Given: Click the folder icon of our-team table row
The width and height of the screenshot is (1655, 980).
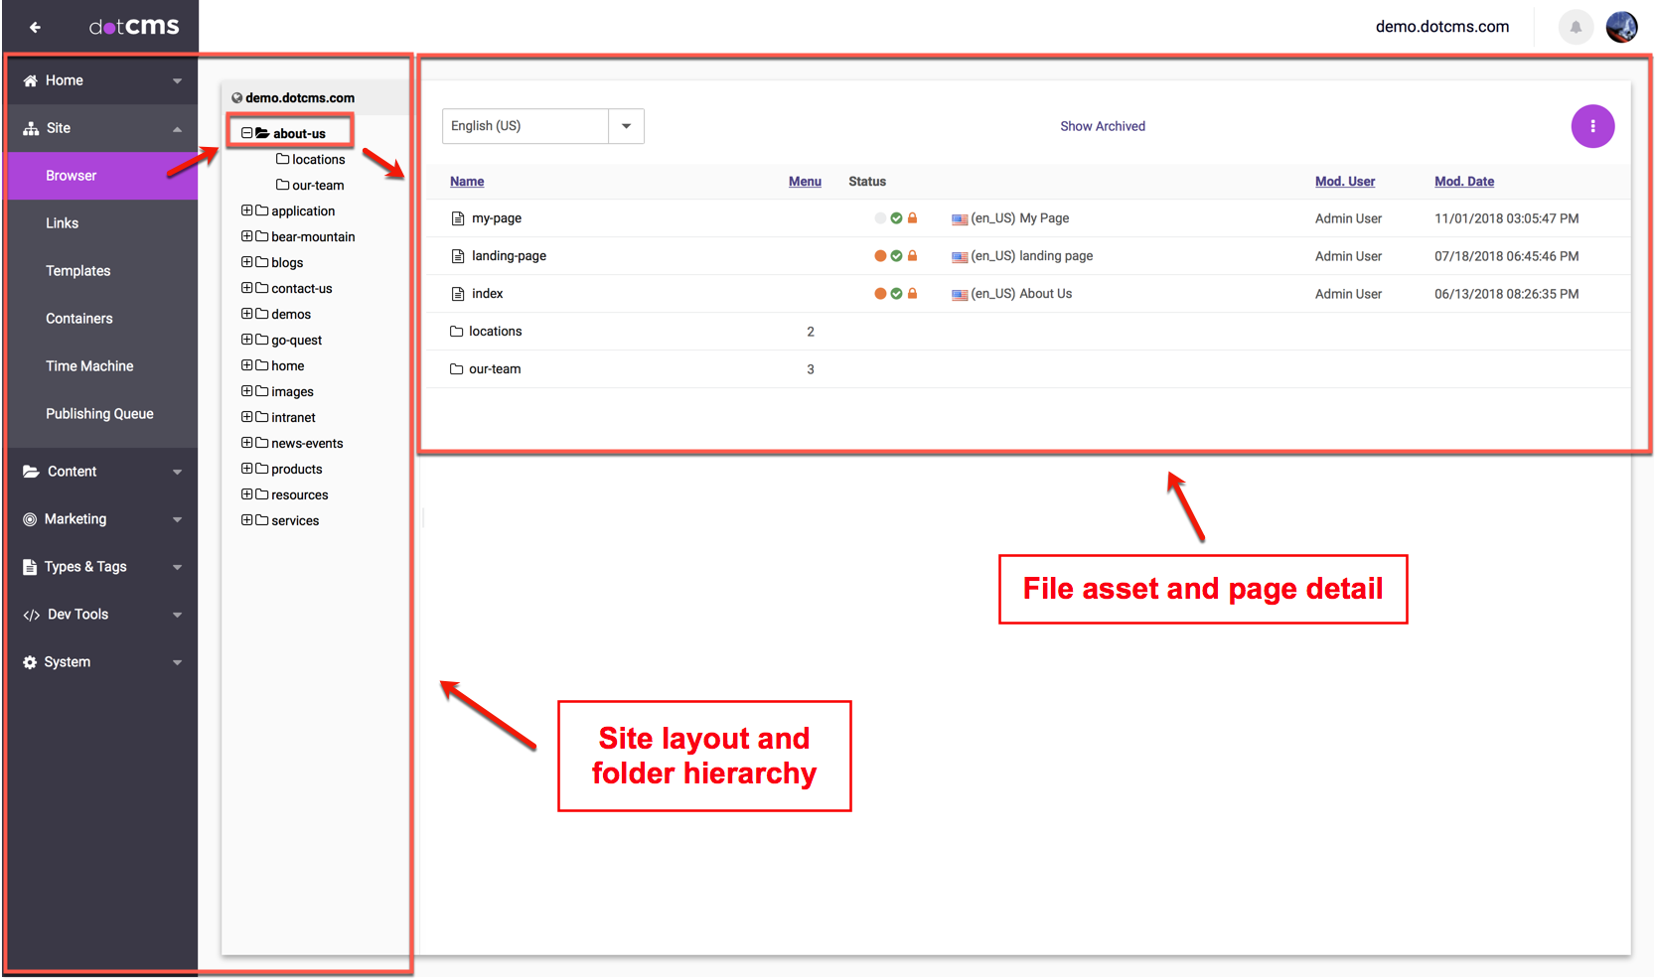Looking at the screenshot, I should click(x=457, y=369).
